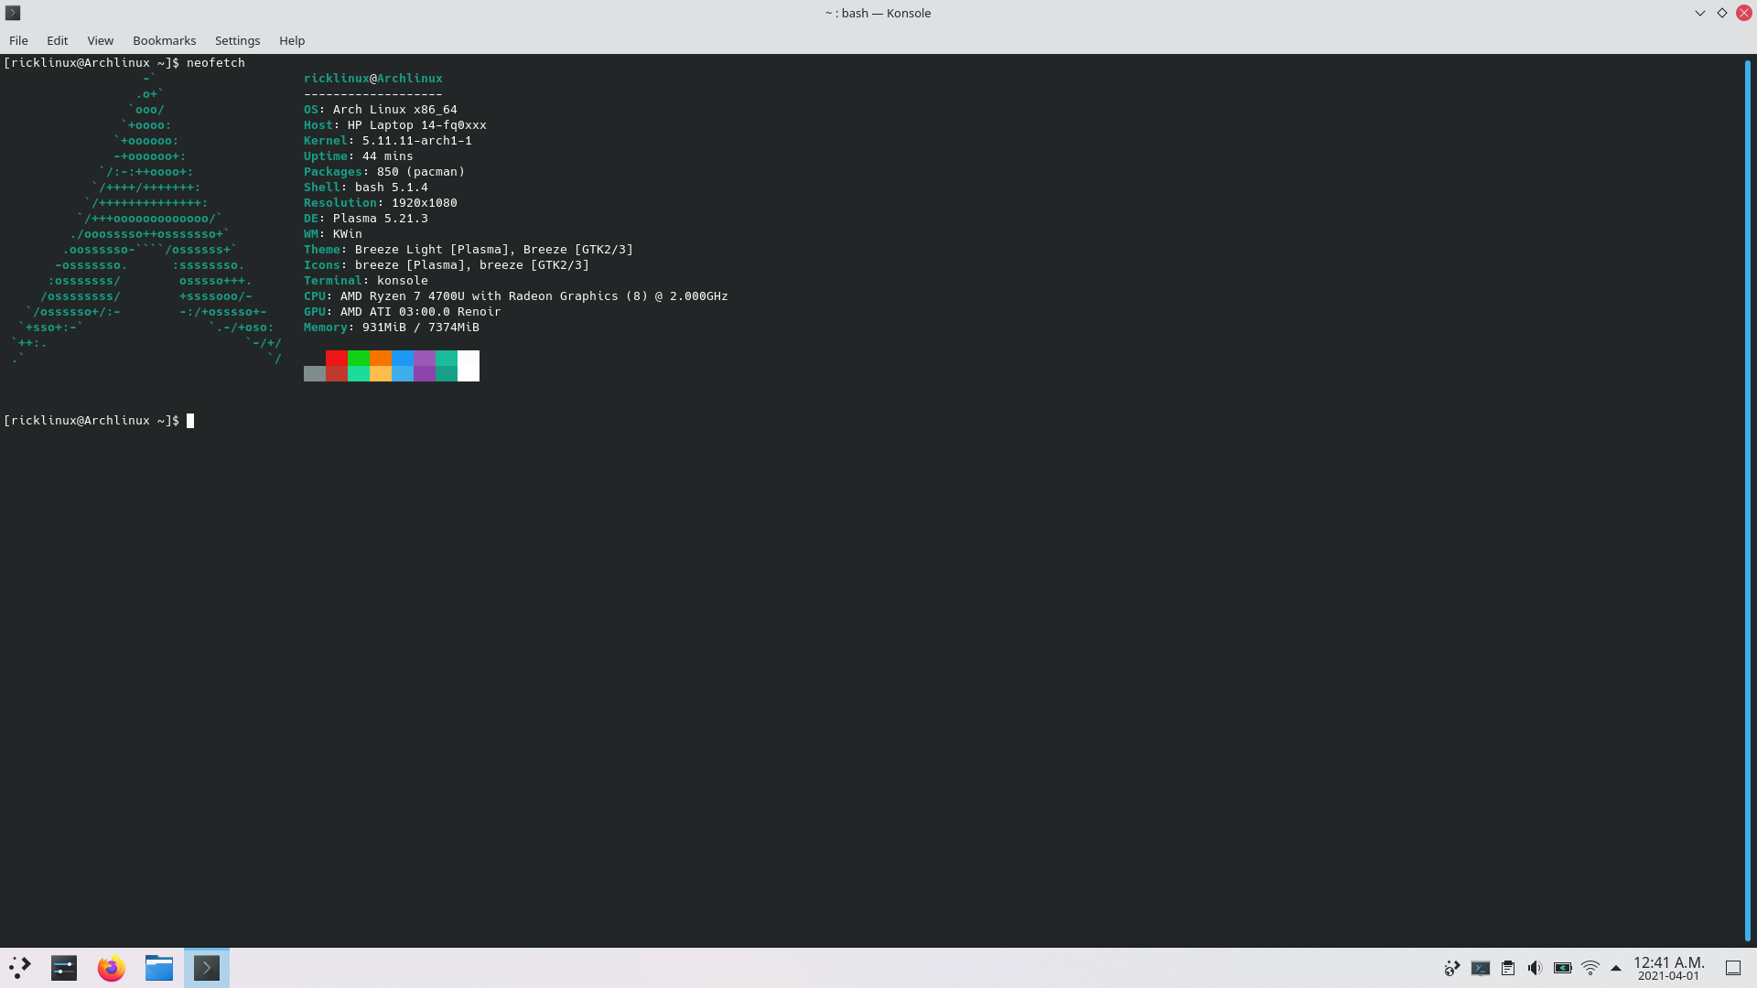Open the File menu

18,40
